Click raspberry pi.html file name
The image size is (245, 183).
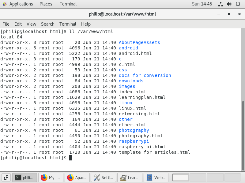pos(142,147)
